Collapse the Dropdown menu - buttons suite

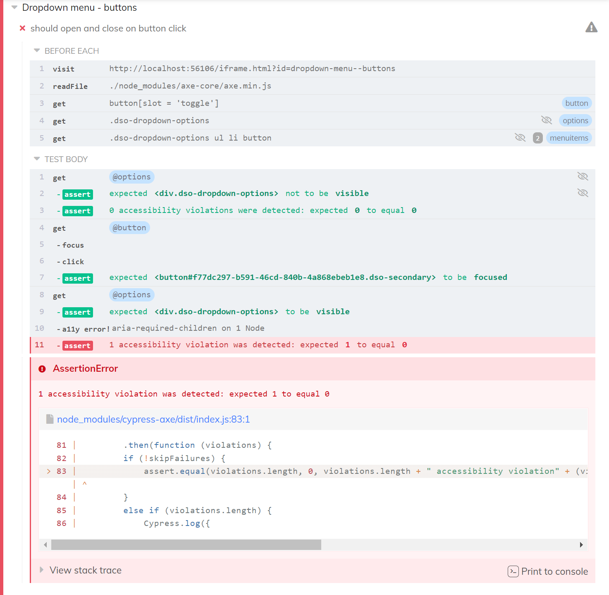tap(14, 7)
